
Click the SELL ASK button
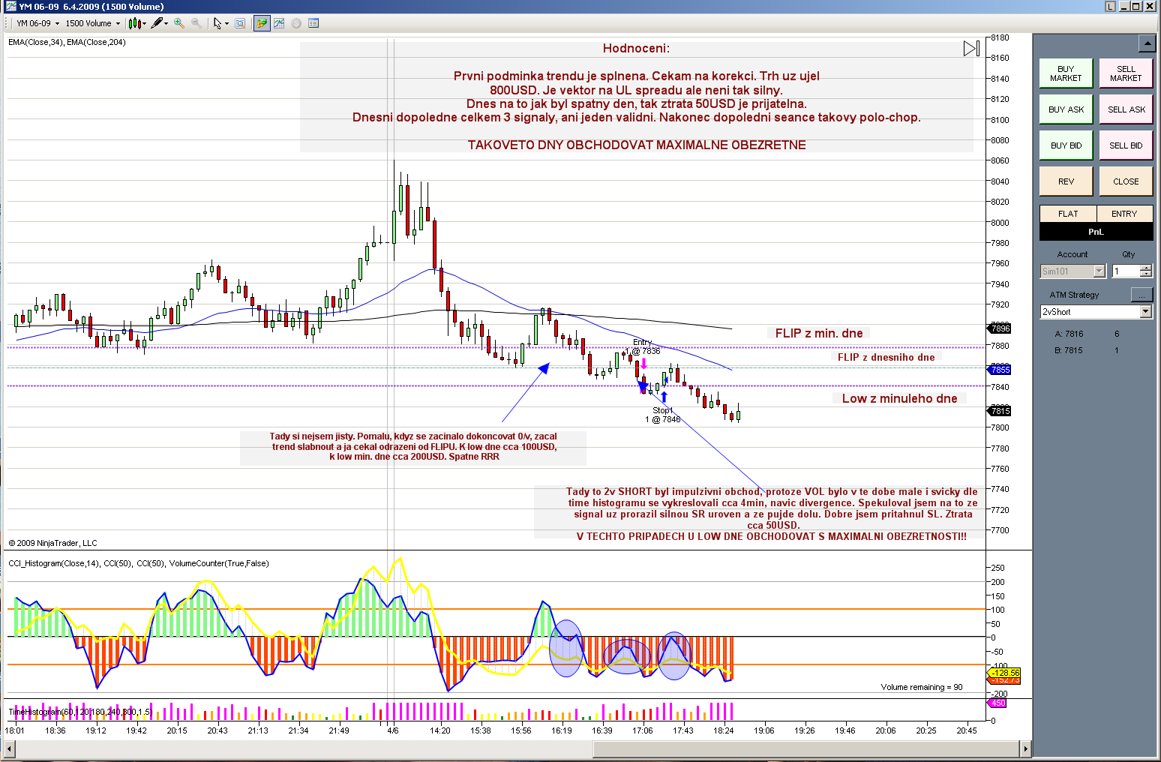click(1126, 109)
